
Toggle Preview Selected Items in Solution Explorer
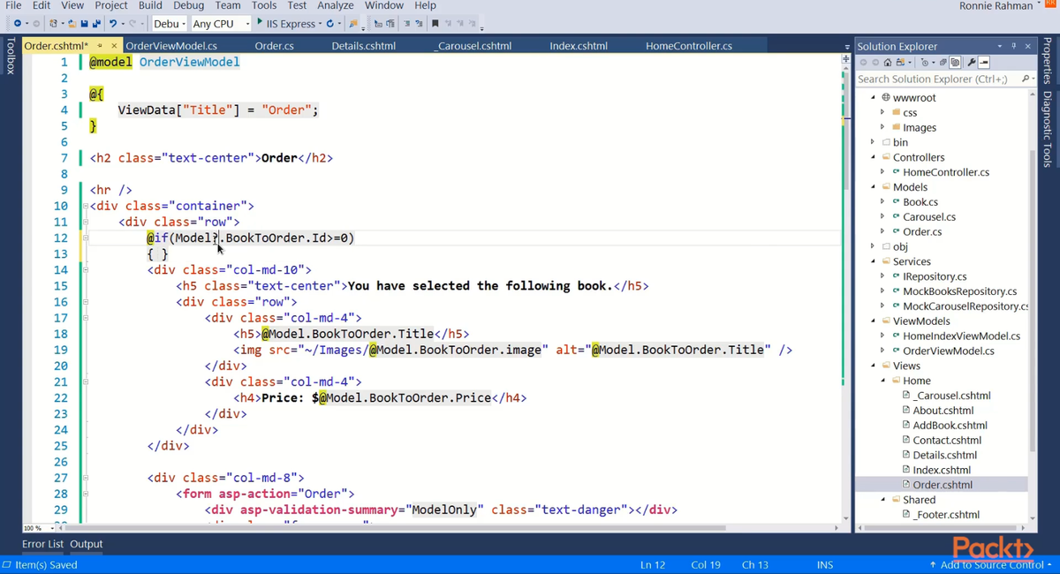coord(984,63)
